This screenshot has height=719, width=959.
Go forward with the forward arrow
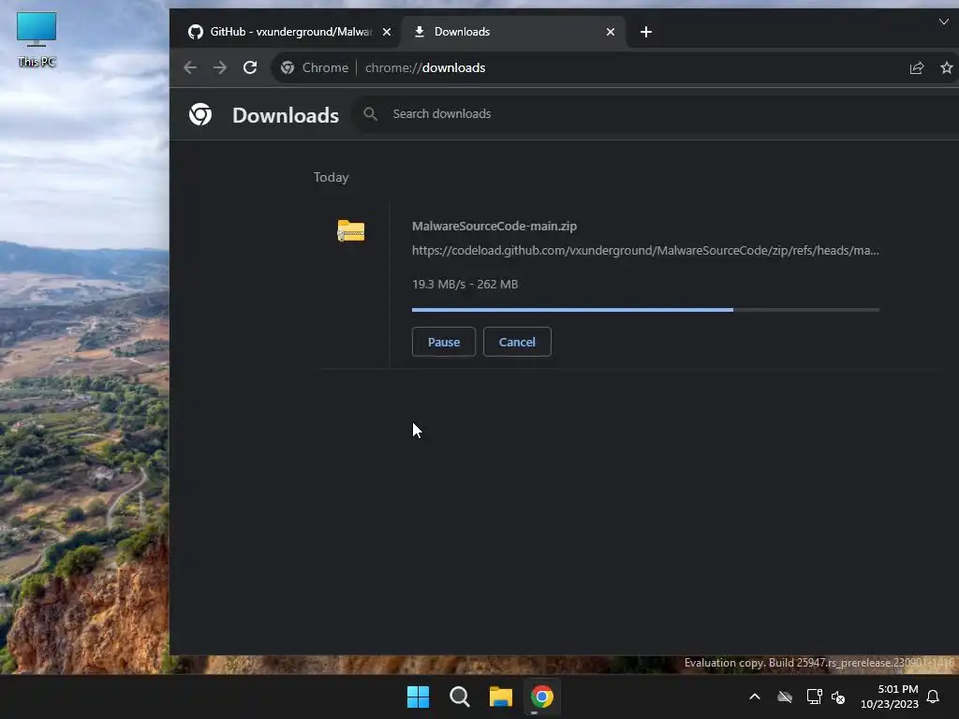220,67
